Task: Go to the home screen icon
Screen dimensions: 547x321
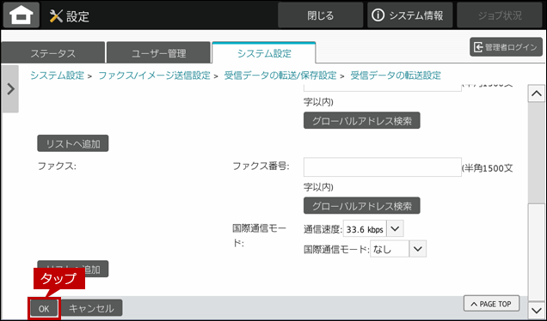Action: 22,15
